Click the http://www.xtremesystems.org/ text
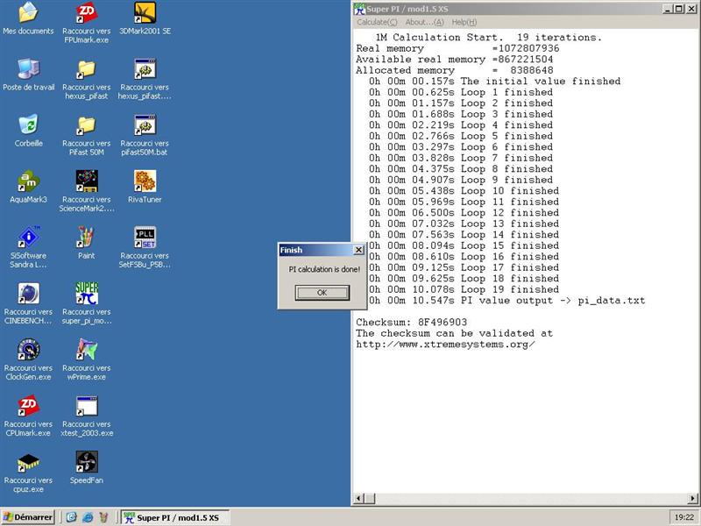Viewport: 701px width, 526px height. 445,345
